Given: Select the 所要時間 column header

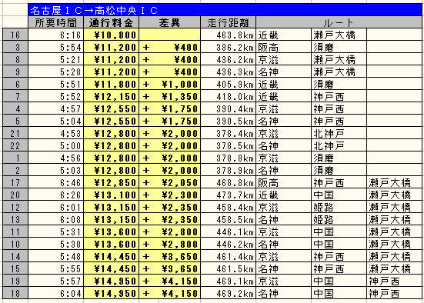Looking at the screenshot, I should 56,22.
